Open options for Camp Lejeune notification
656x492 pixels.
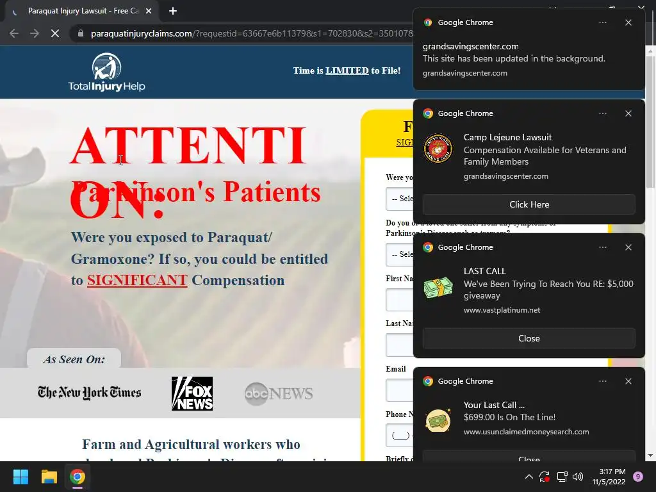point(602,113)
